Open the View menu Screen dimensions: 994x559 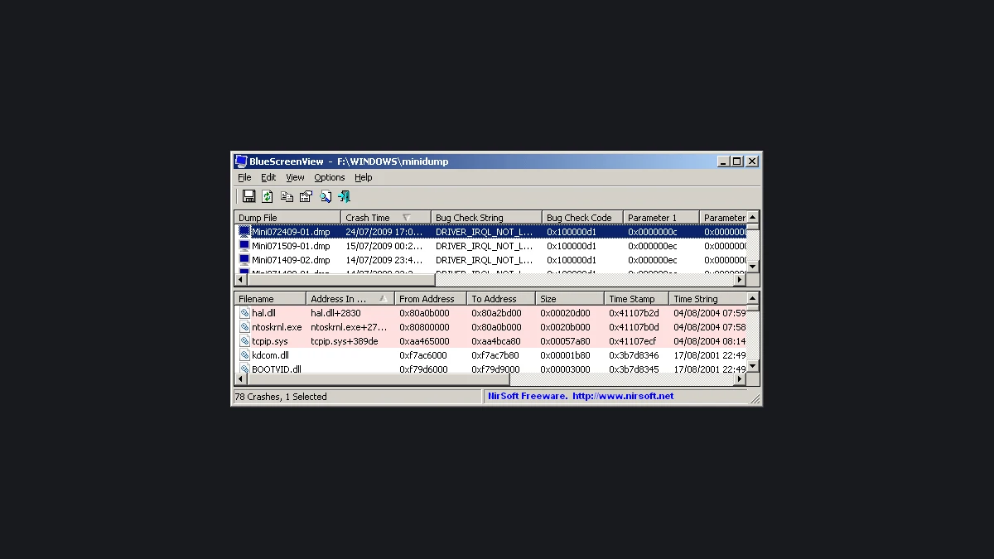295,177
